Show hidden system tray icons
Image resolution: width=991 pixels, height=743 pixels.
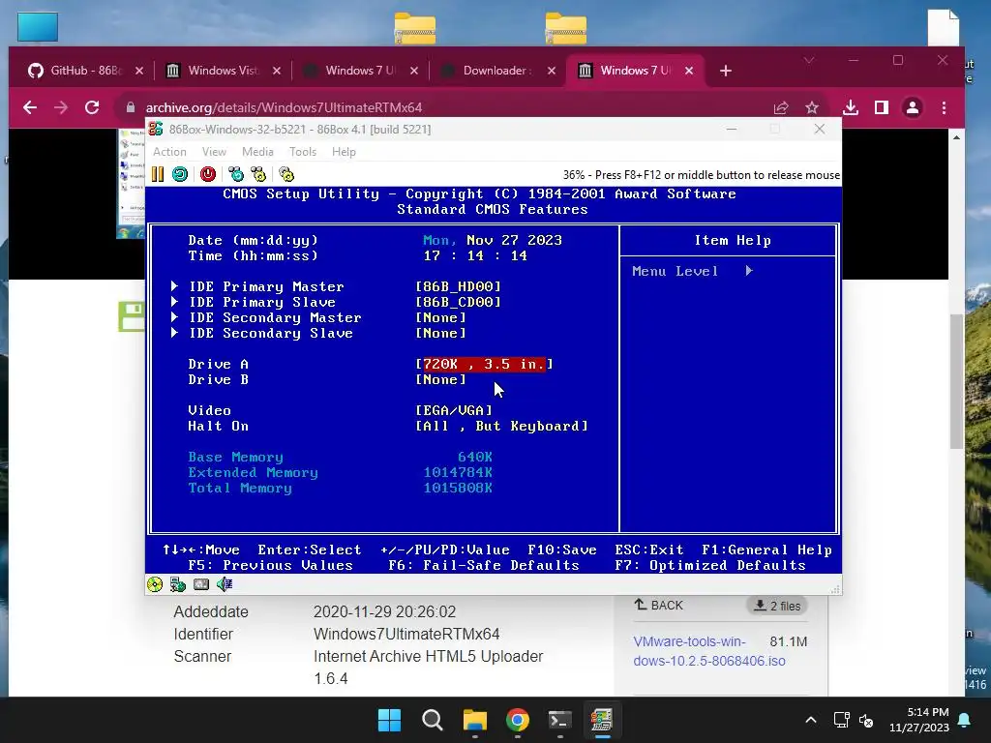pos(811,720)
